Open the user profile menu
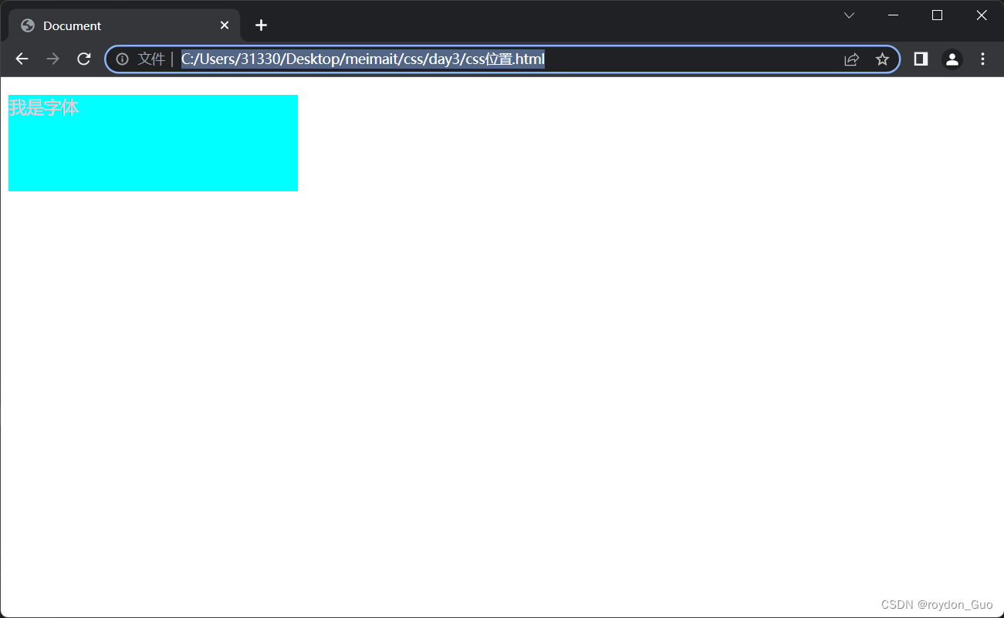Screen dimensions: 1004x618 point(952,59)
